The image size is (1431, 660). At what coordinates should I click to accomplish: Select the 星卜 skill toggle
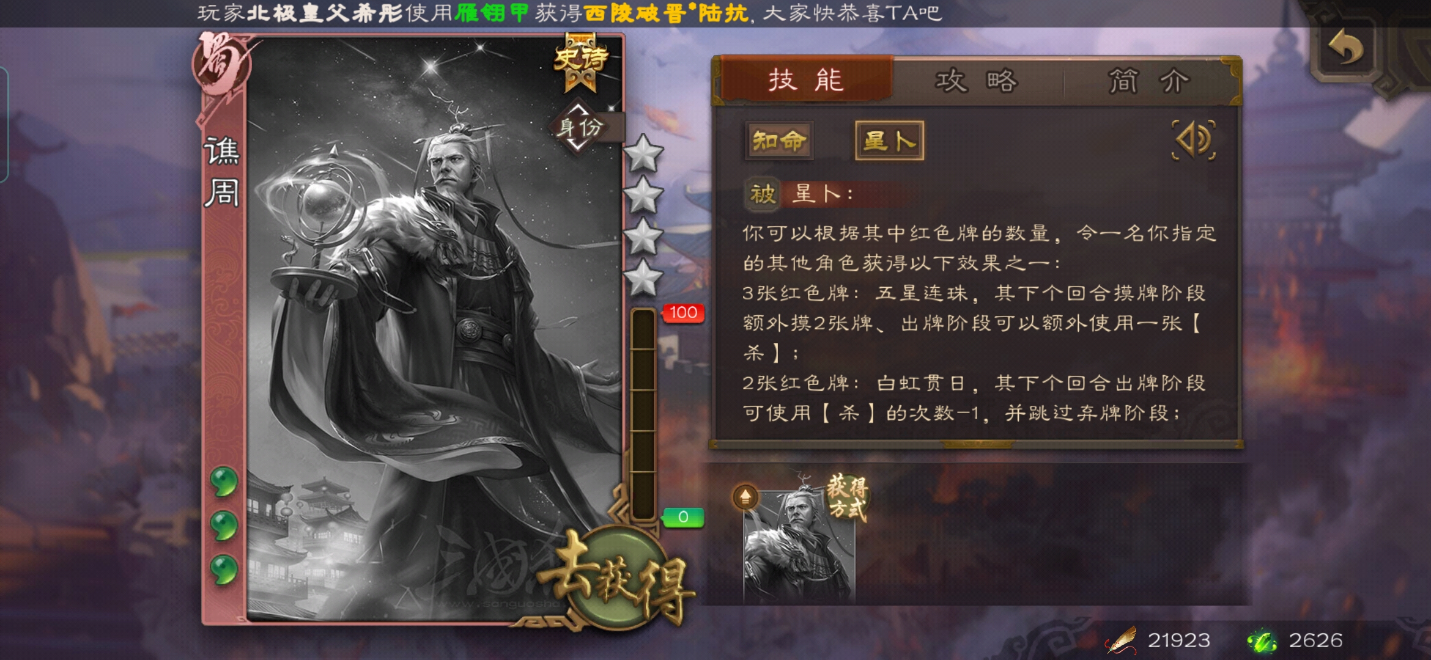(889, 141)
